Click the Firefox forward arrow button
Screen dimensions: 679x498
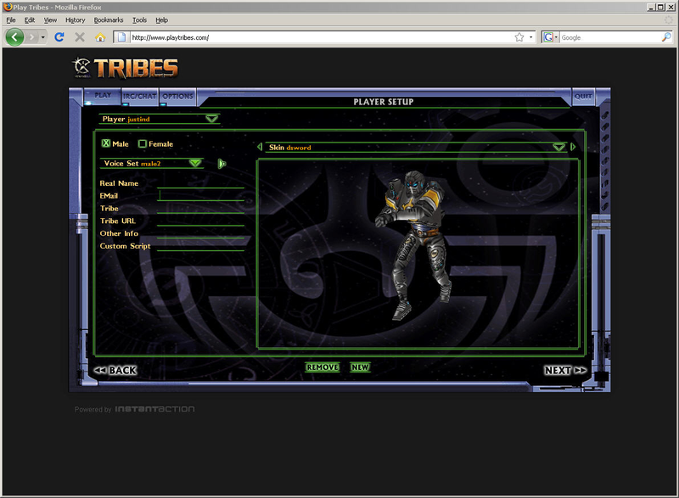click(31, 37)
